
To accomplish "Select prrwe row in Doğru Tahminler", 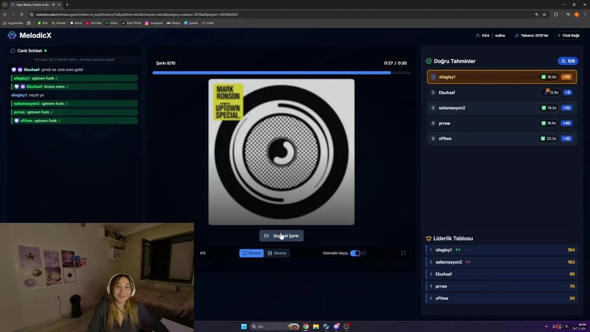I will click(x=502, y=123).
